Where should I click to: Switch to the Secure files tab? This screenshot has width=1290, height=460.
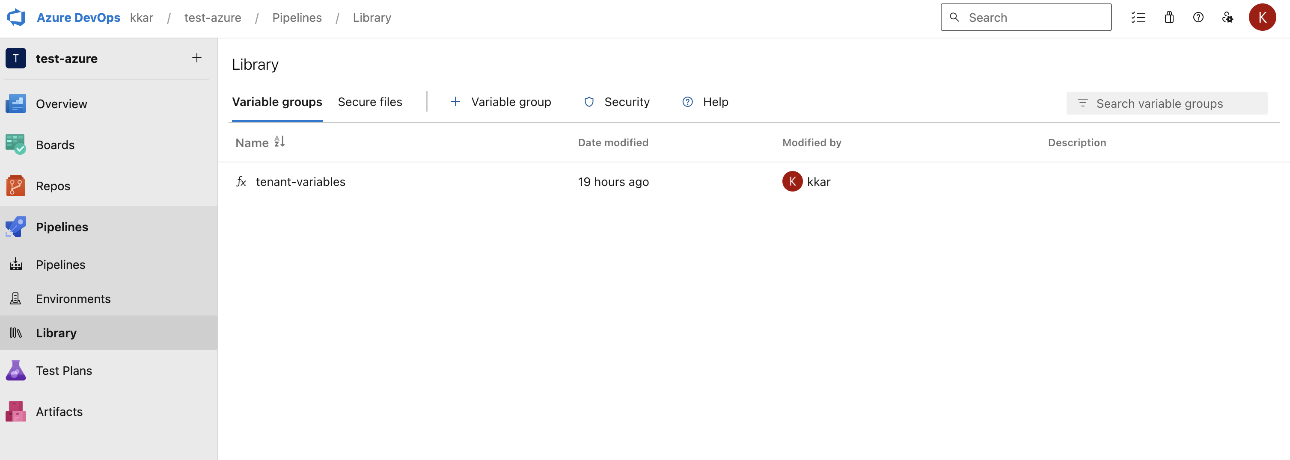pos(369,102)
